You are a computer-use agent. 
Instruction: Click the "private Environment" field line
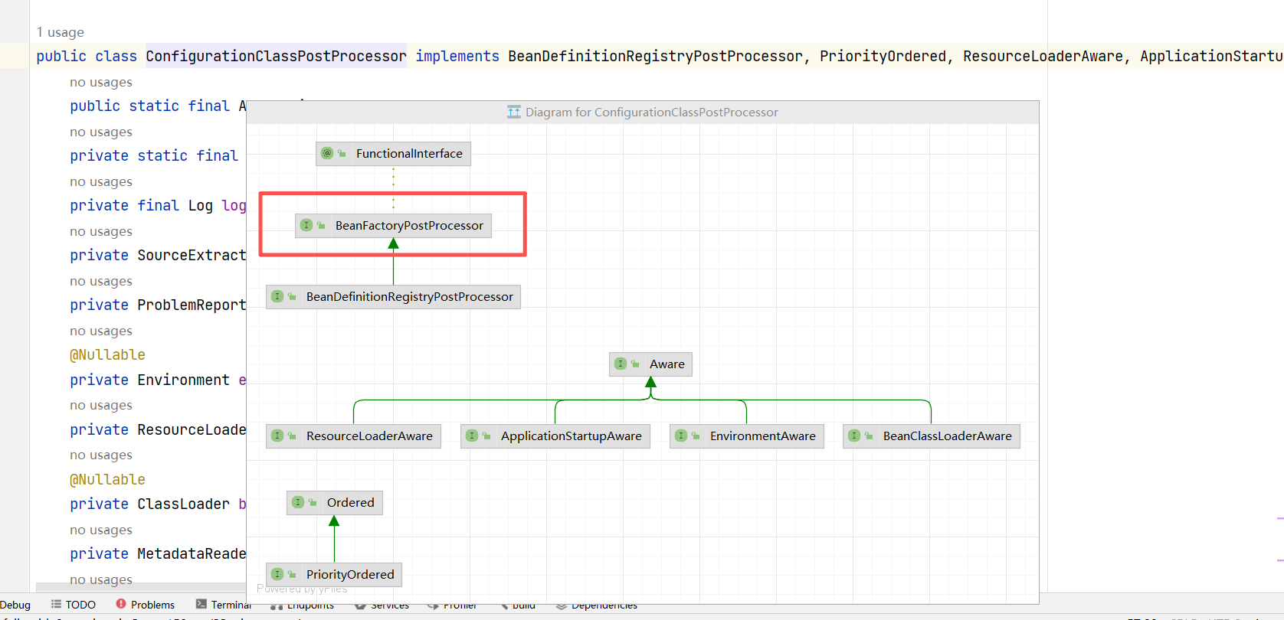tap(158, 380)
